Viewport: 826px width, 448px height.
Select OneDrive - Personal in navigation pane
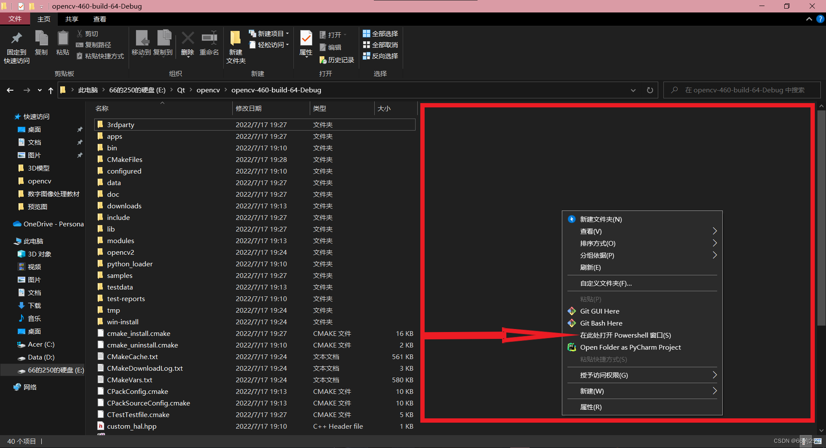click(x=49, y=224)
